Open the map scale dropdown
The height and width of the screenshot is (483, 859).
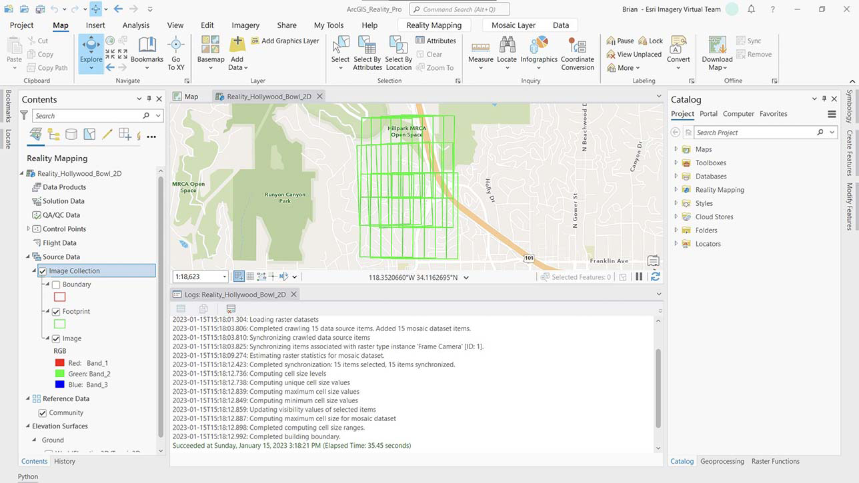pos(224,276)
